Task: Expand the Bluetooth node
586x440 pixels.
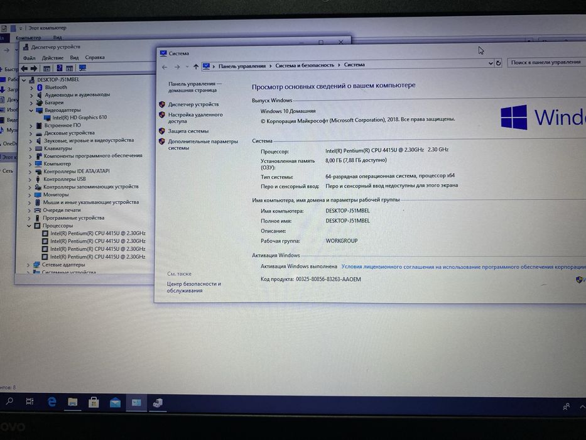Action: (32, 87)
